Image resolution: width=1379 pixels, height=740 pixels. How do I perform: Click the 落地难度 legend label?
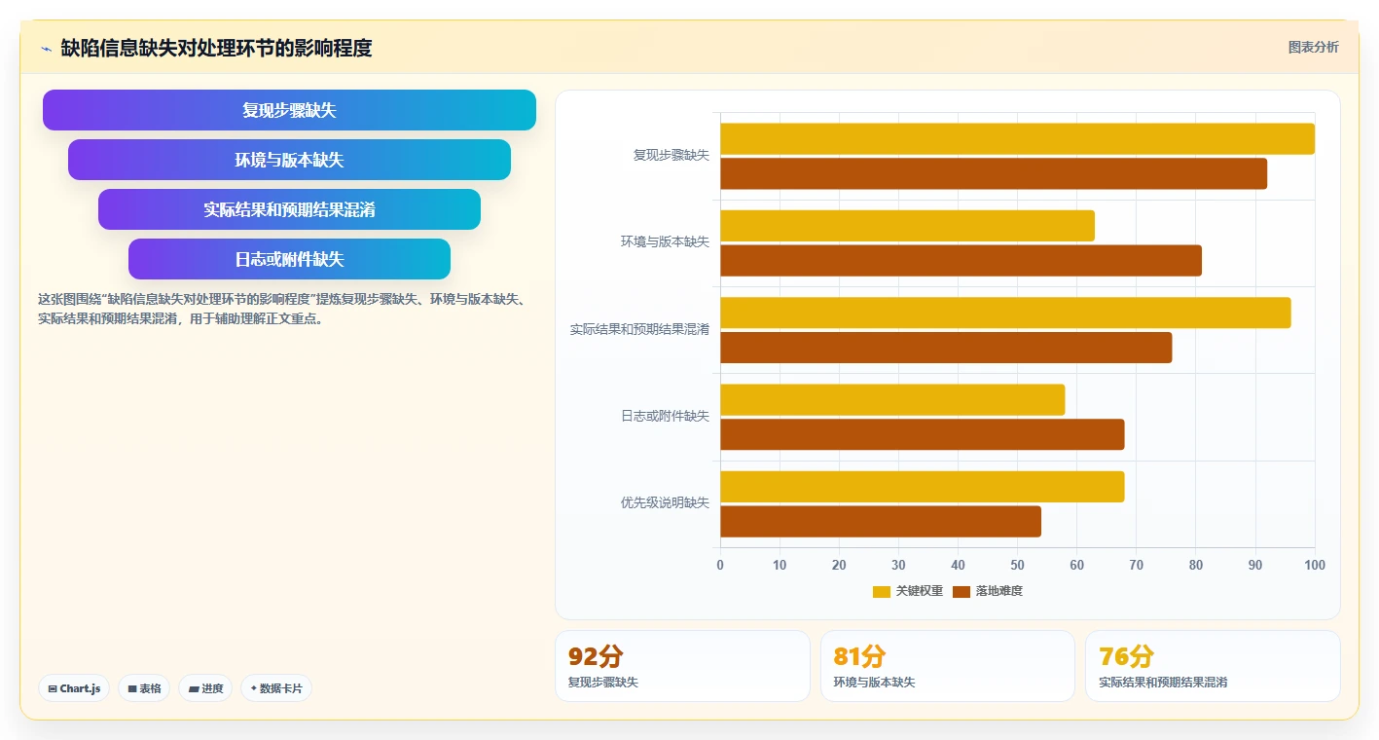coord(999,591)
